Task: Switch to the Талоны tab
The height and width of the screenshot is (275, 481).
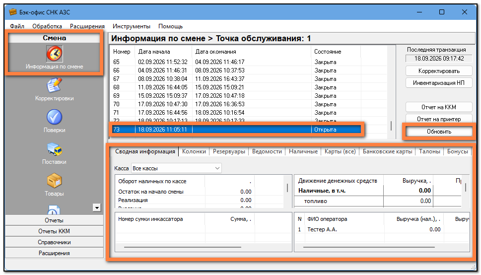Action: (429, 151)
